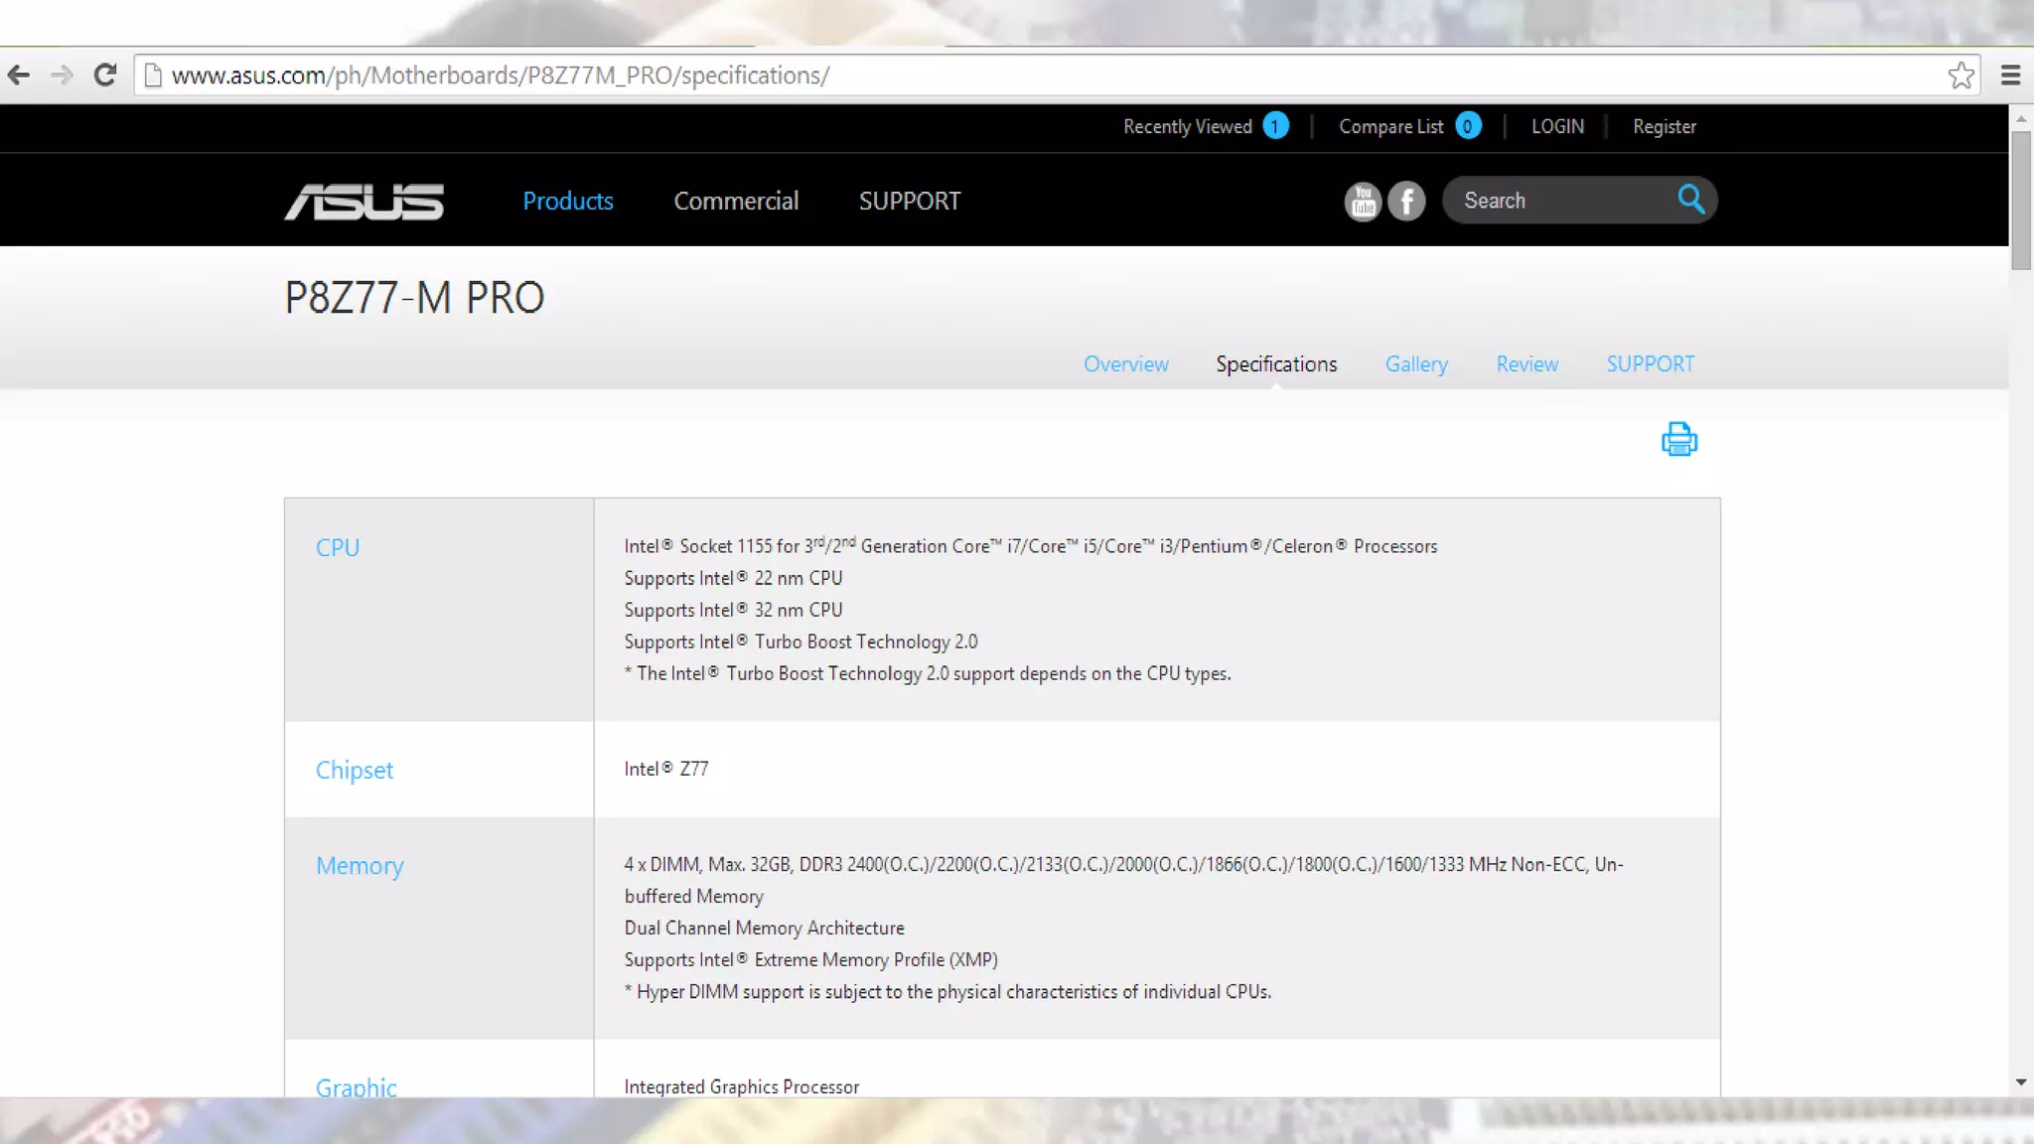The height and width of the screenshot is (1144, 2034).
Task: Print the specifications with the printer icon
Action: (x=1679, y=439)
